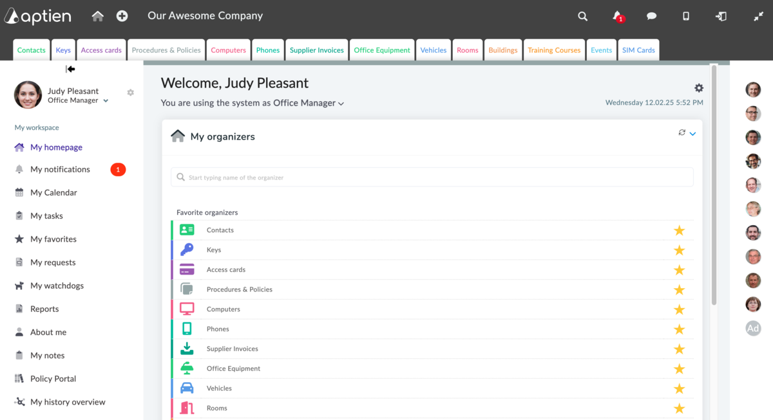The width and height of the screenshot is (773, 420).
Task: Click the main content vertical scrollbar
Action: 713,185
